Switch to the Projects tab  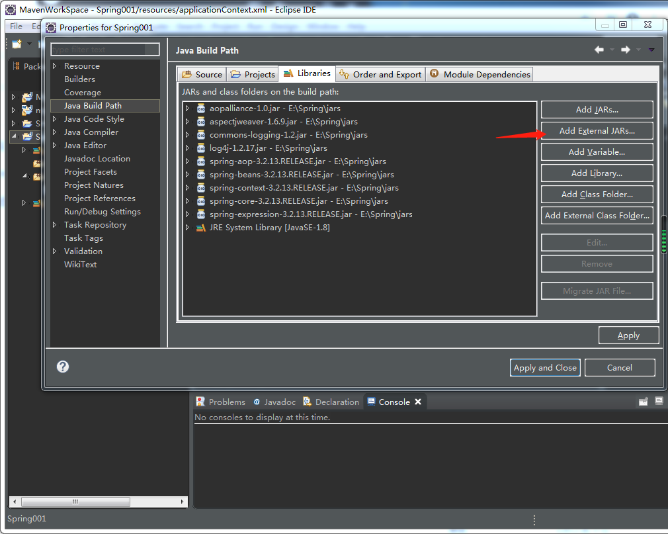click(252, 74)
